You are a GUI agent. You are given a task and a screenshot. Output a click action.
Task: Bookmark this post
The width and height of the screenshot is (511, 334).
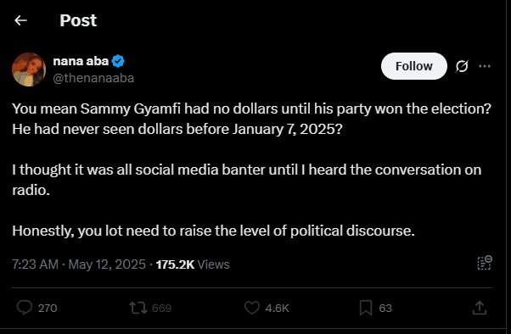coord(366,308)
